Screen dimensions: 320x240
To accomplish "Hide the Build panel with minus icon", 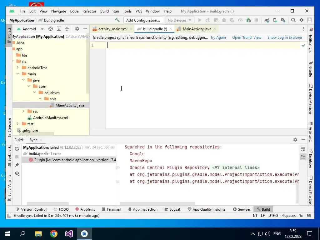I will point(303,140).
